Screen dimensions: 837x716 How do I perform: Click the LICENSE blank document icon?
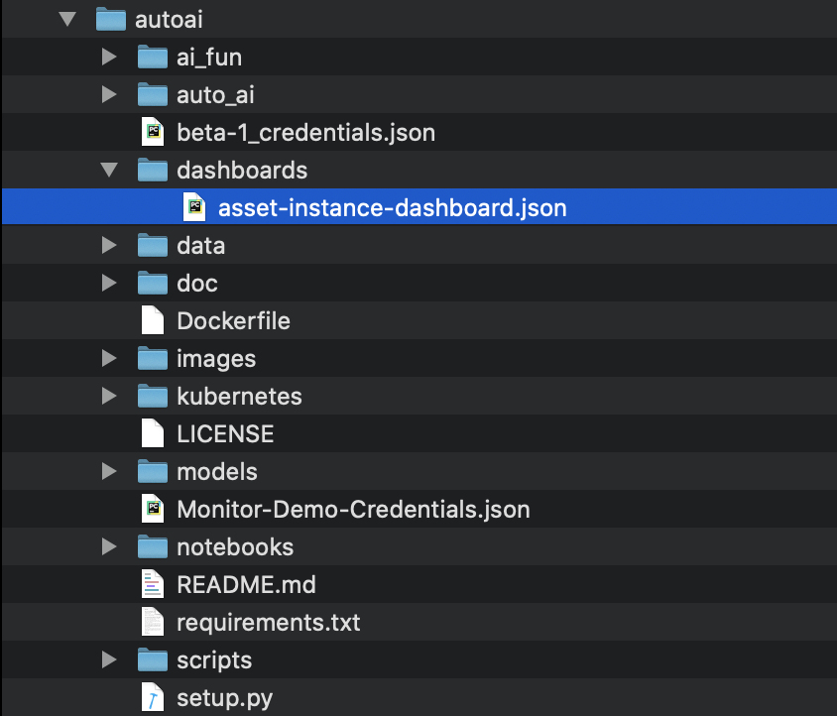[153, 433]
